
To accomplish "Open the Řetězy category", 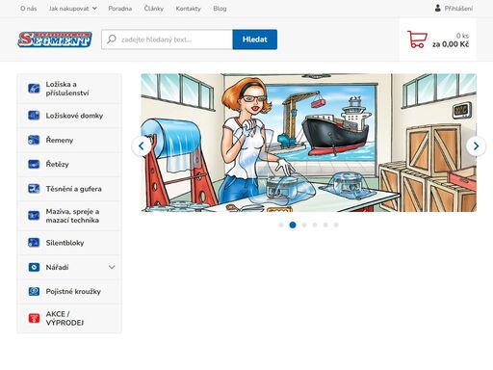I will [x=69, y=164].
